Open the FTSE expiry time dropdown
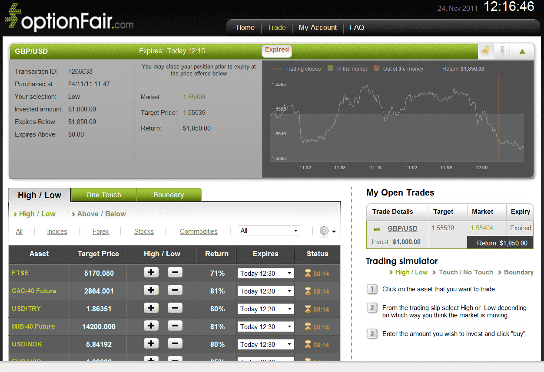Viewport: 544px width, 372px height. pyautogui.click(x=265, y=274)
